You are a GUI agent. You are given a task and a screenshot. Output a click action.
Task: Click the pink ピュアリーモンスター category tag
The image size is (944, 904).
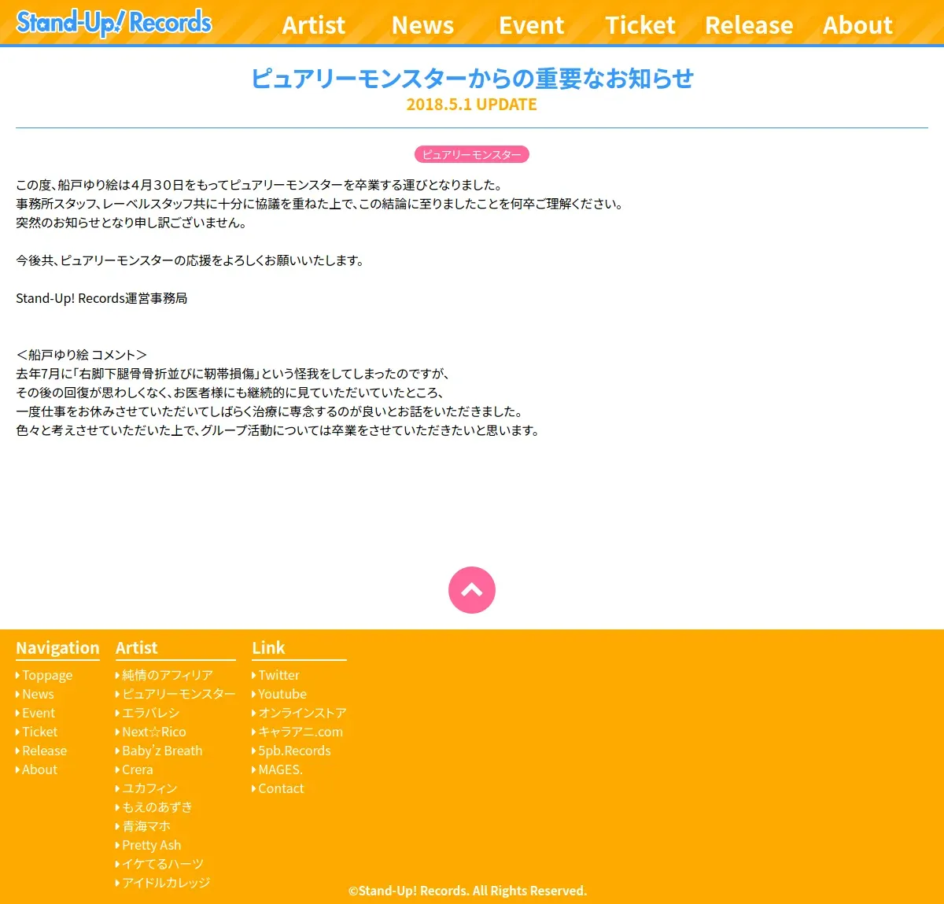pyautogui.click(x=472, y=154)
